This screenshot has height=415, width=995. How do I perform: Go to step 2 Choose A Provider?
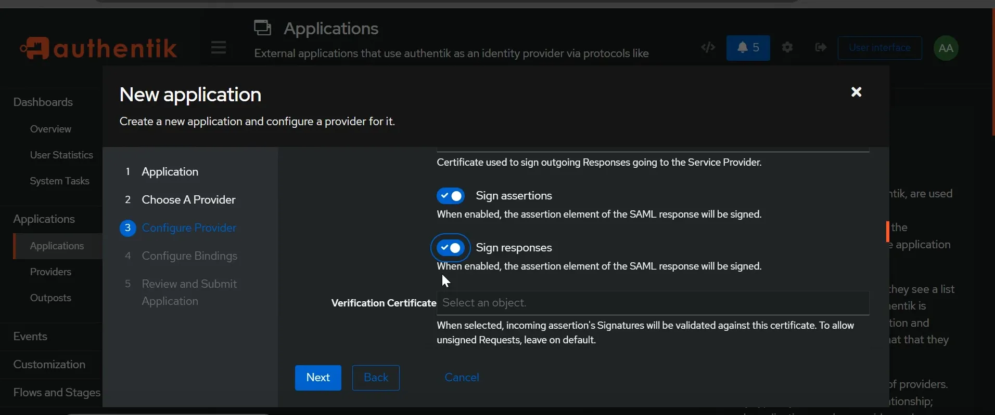(x=180, y=200)
